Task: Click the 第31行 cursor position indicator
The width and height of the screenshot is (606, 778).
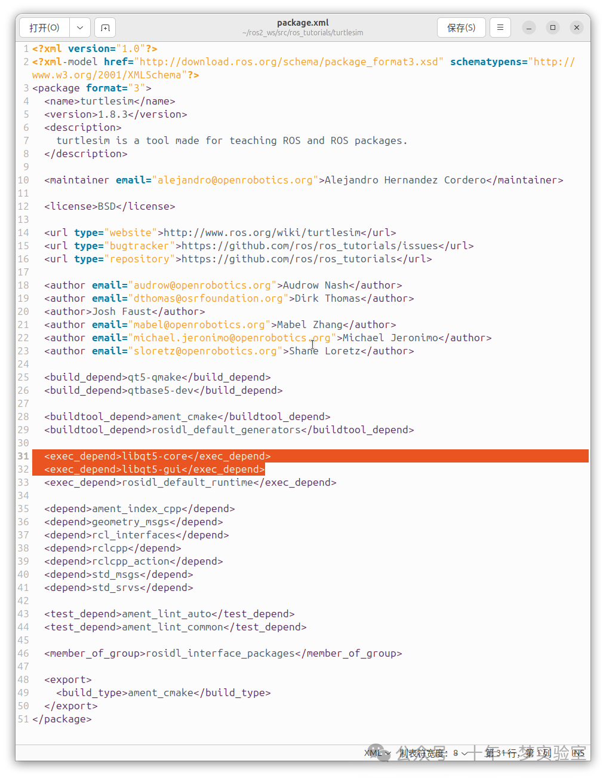Action: pyautogui.click(x=518, y=753)
